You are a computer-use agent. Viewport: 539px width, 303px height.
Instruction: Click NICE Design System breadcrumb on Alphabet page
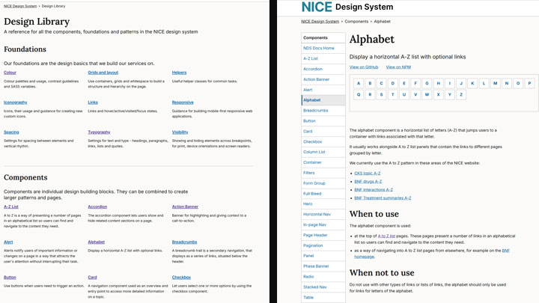320,21
